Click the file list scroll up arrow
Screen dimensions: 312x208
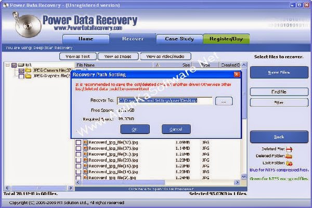coord(244,65)
